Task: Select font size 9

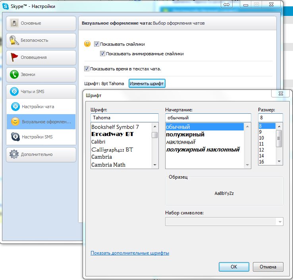Action: (267, 132)
